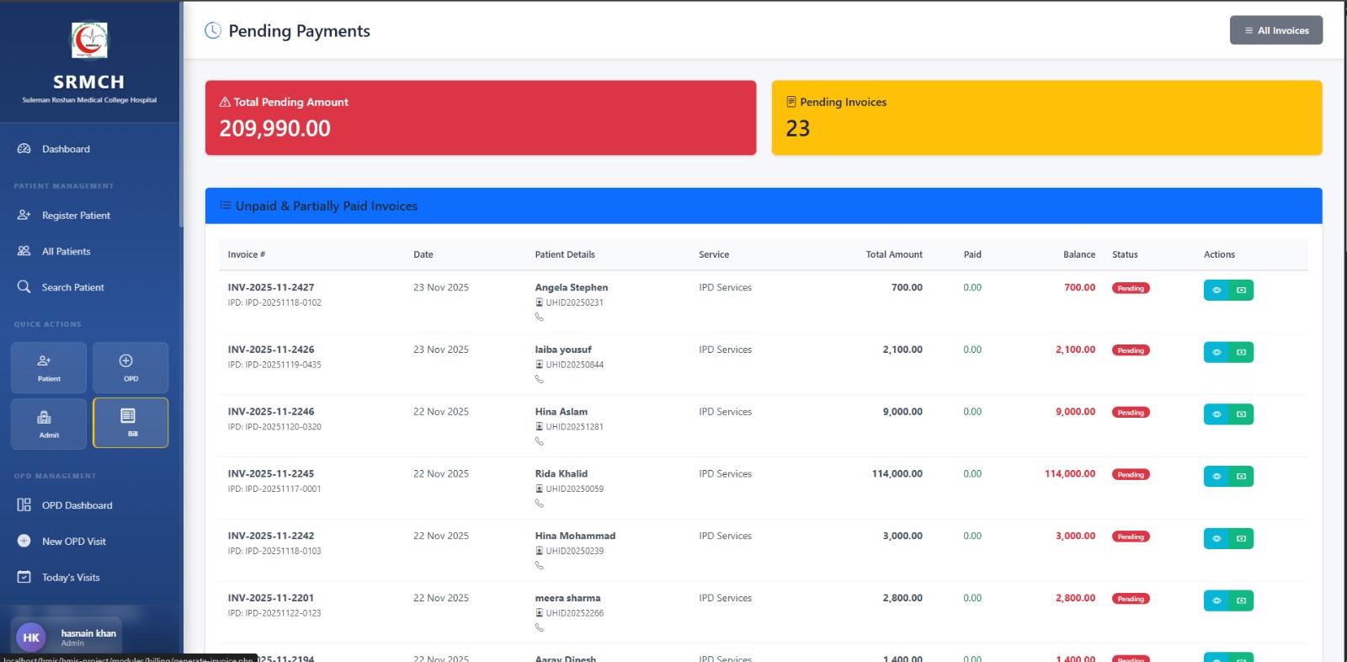Screen dimensions: 1347x662
Task: Click the sidebar vertical scrollbar
Action: pyautogui.click(x=181, y=114)
